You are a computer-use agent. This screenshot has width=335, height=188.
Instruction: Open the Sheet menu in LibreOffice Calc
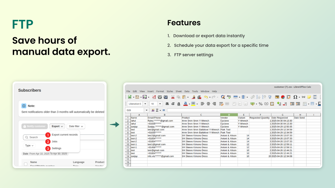click(179, 91)
